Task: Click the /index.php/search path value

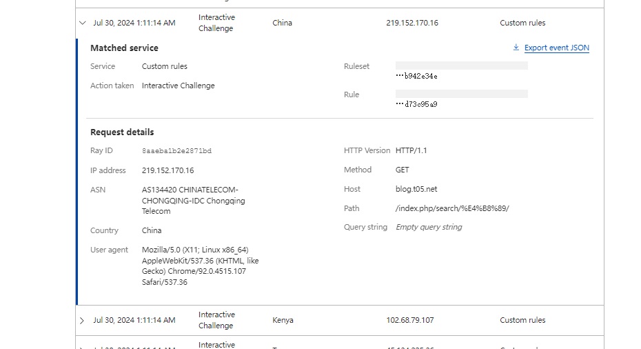Action: point(452,208)
